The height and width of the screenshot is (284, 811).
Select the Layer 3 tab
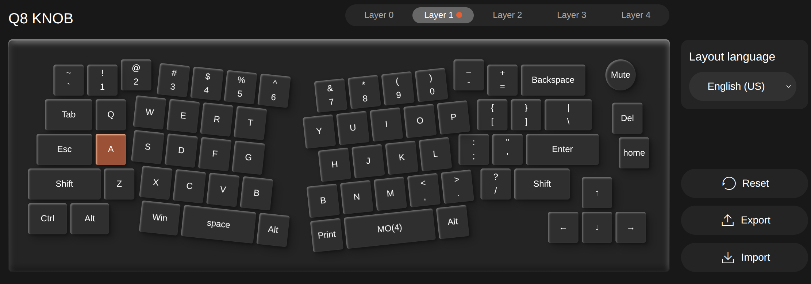[x=572, y=15]
